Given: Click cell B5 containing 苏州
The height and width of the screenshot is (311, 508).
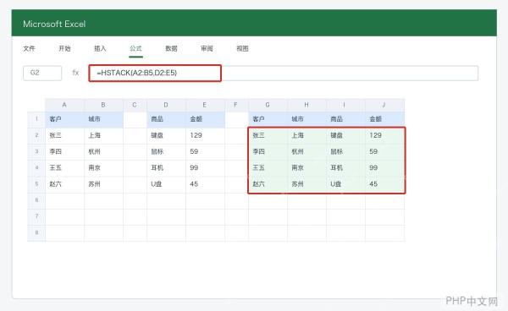Looking at the screenshot, I should pyautogui.click(x=103, y=184).
